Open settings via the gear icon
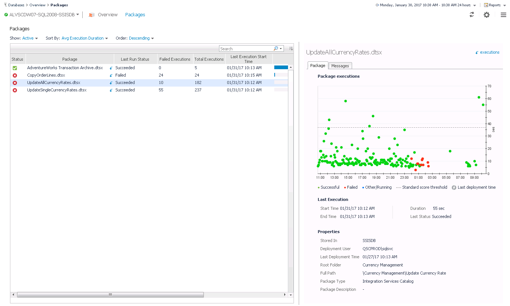 click(487, 15)
